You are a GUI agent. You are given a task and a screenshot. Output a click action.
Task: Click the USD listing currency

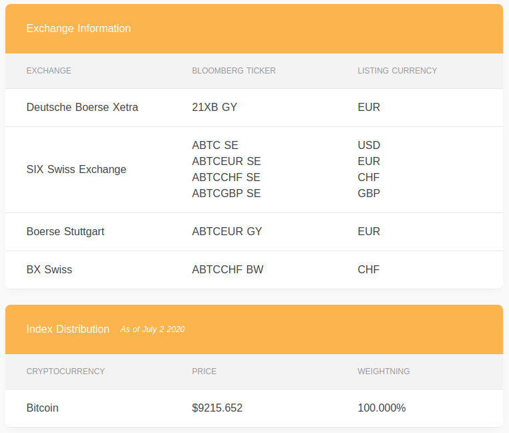point(369,145)
